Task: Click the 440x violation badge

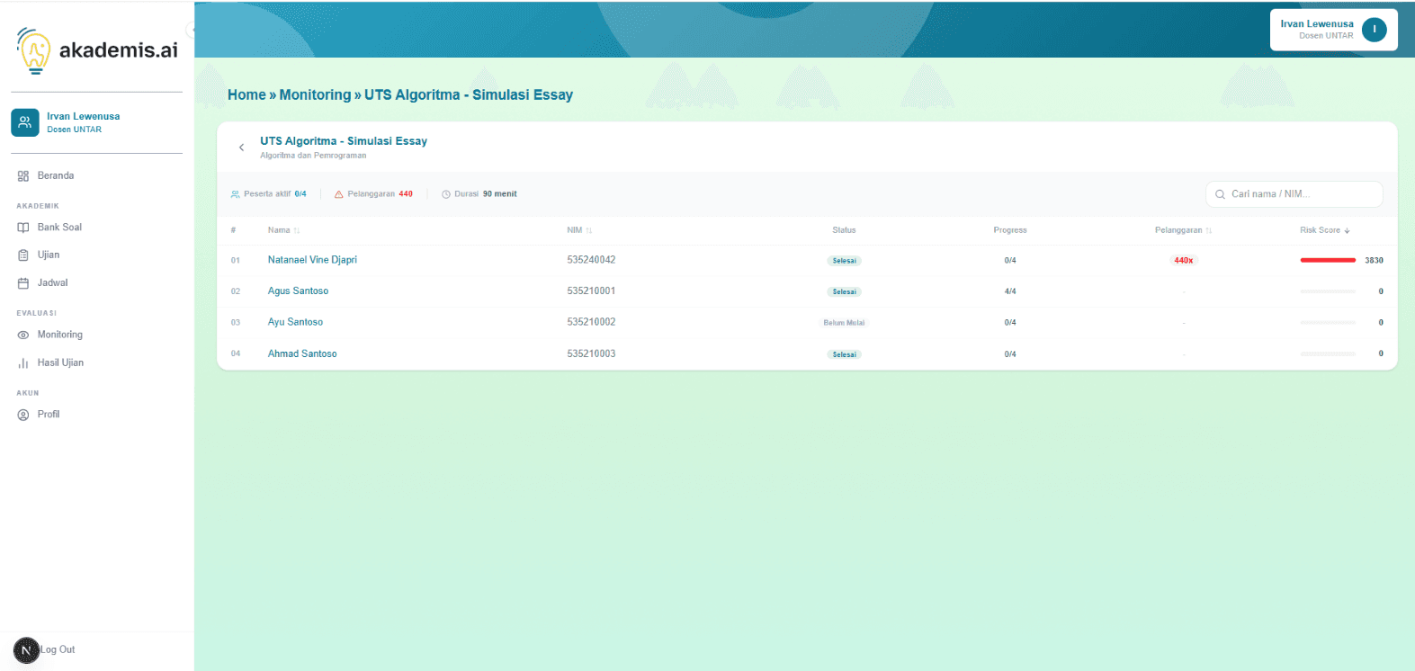Action: (1183, 261)
